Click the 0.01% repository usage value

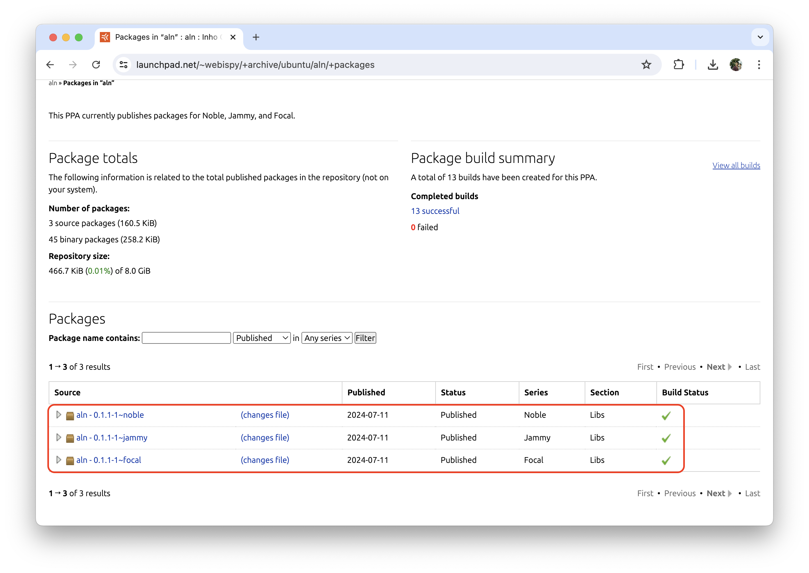coord(99,271)
